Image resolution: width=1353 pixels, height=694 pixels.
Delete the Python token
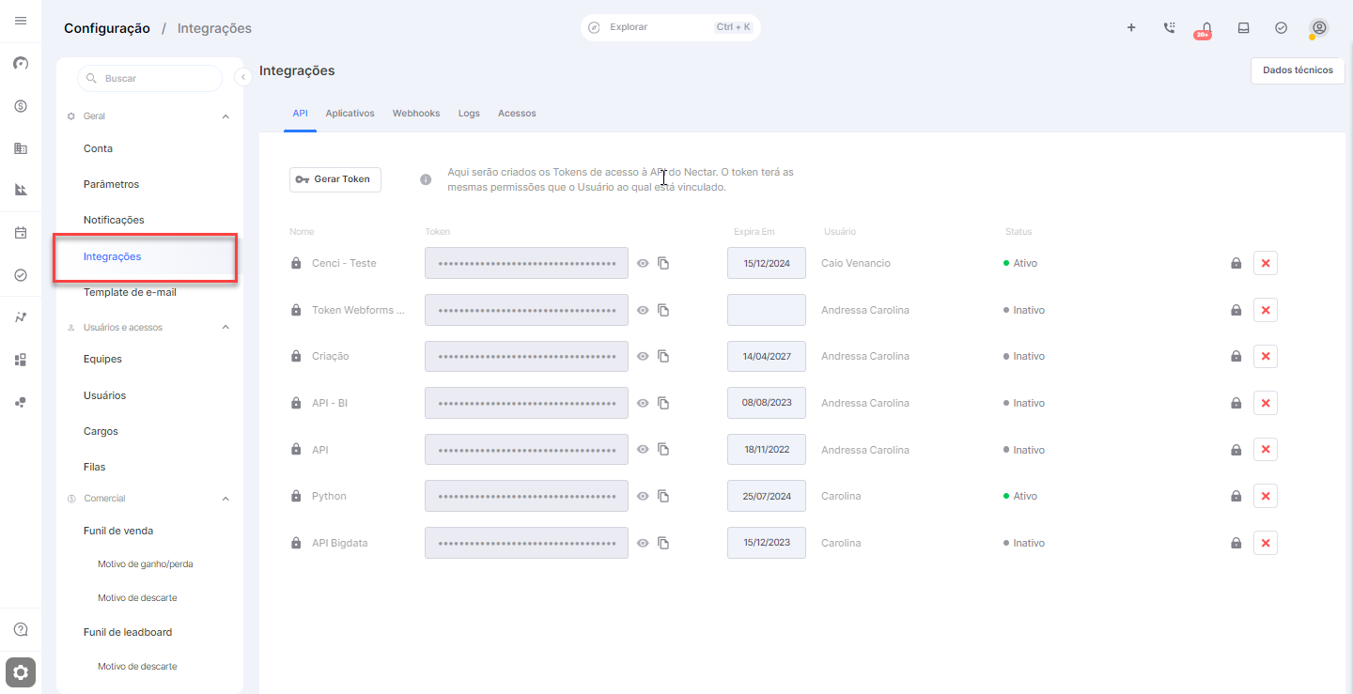[1266, 496]
